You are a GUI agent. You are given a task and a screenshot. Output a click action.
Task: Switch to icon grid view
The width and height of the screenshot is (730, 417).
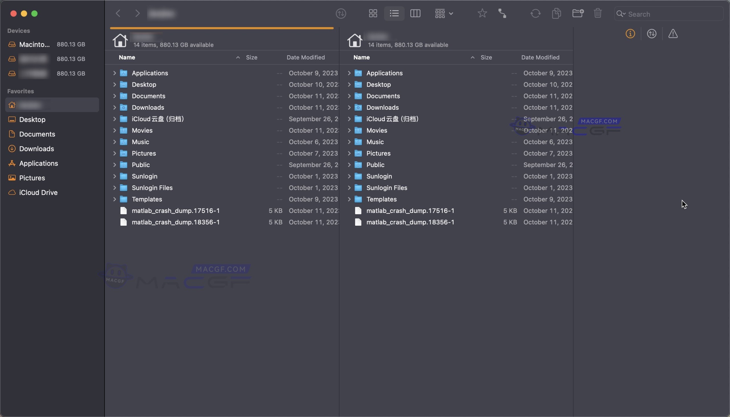click(373, 13)
